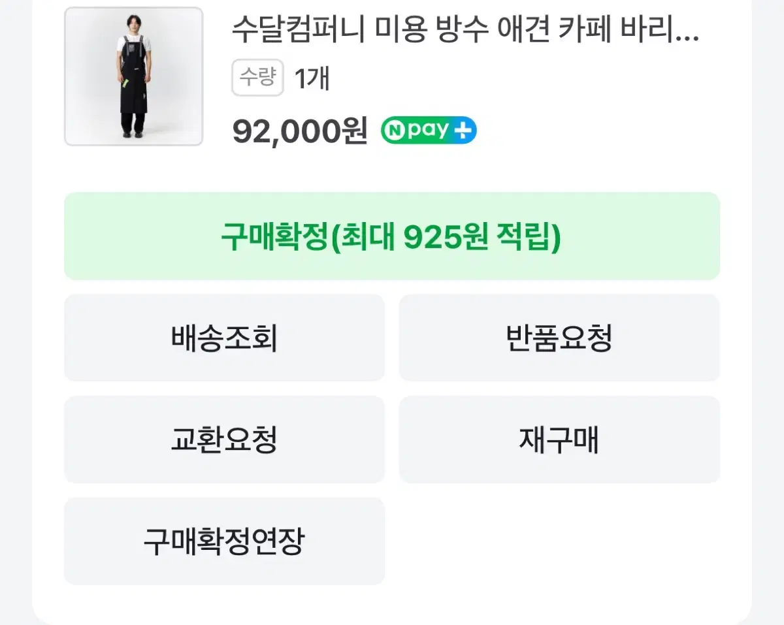This screenshot has height=625, width=784.
Task: Tap the 1개 quantity value
Action: point(312,79)
